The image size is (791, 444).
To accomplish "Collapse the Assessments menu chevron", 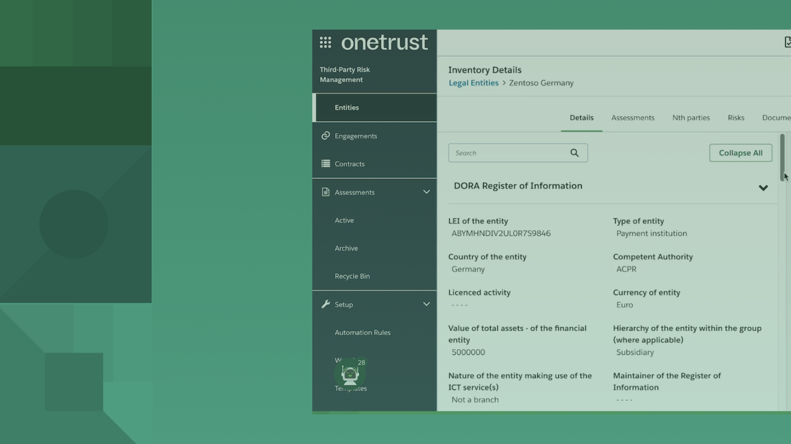I will [x=426, y=192].
